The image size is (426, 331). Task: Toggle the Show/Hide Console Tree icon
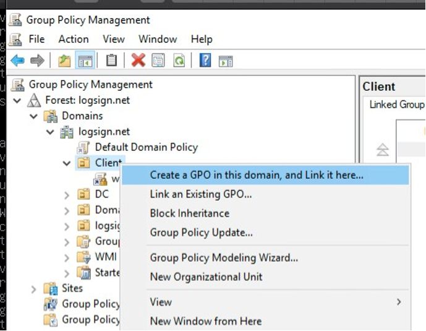coord(85,61)
